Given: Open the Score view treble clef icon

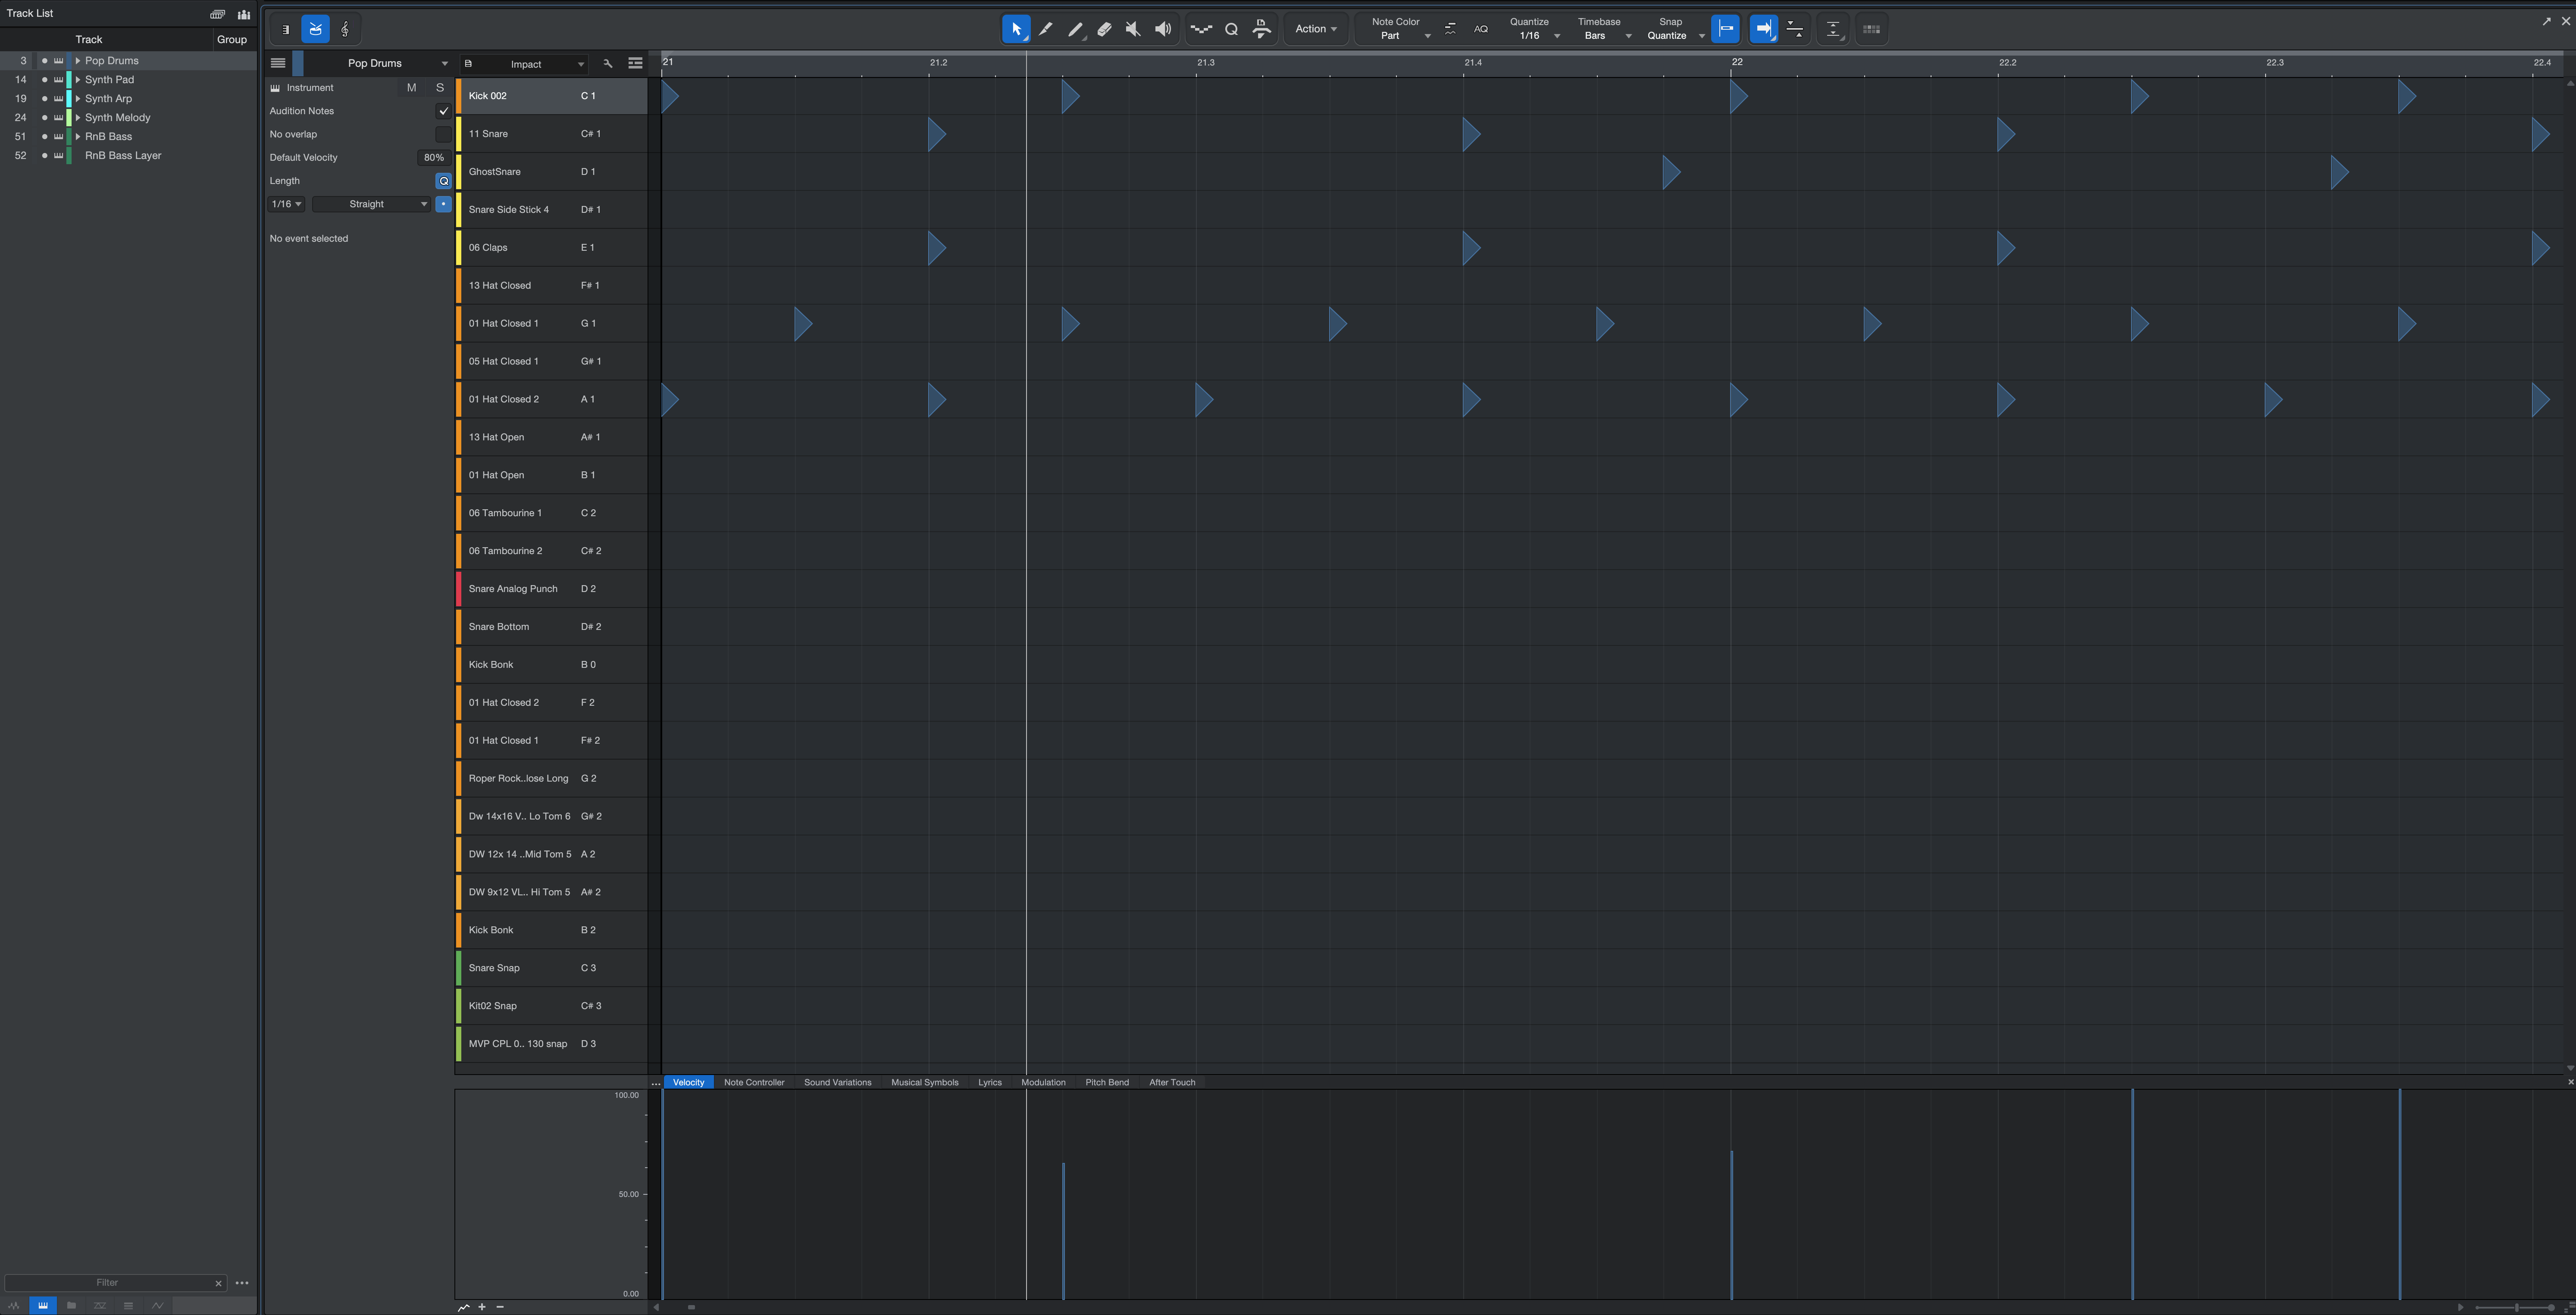Looking at the screenshot, I should [345, 29].
